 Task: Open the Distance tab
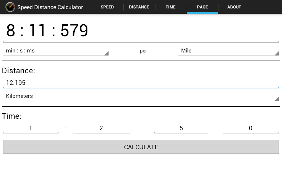[x=139, y=7]
